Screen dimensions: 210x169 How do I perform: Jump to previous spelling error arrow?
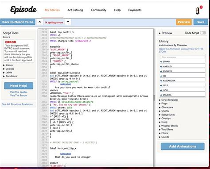pyautogui.click(x=40, y=22)
